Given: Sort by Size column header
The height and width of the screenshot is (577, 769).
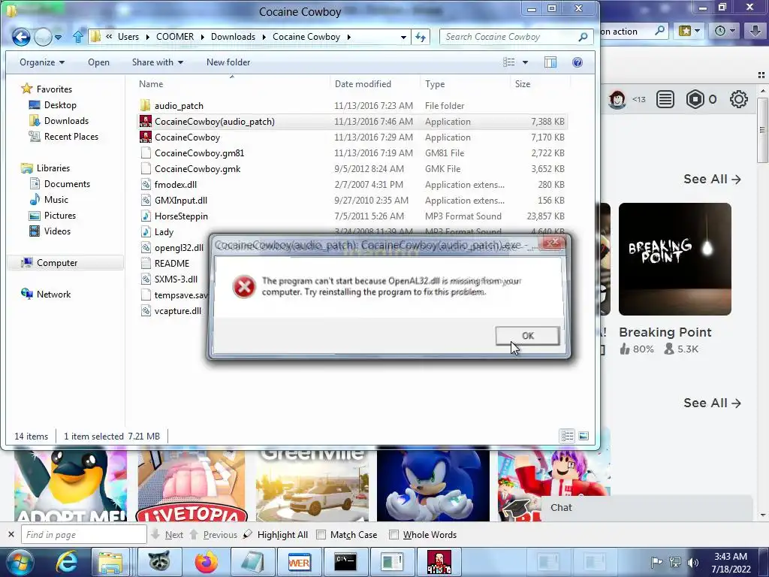Looking at the screenshot, I should (539, 84).
